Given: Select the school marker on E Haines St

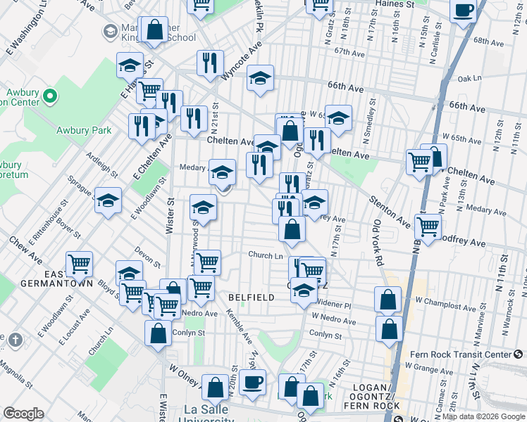Looking at the screenshot, I should 130,67.
